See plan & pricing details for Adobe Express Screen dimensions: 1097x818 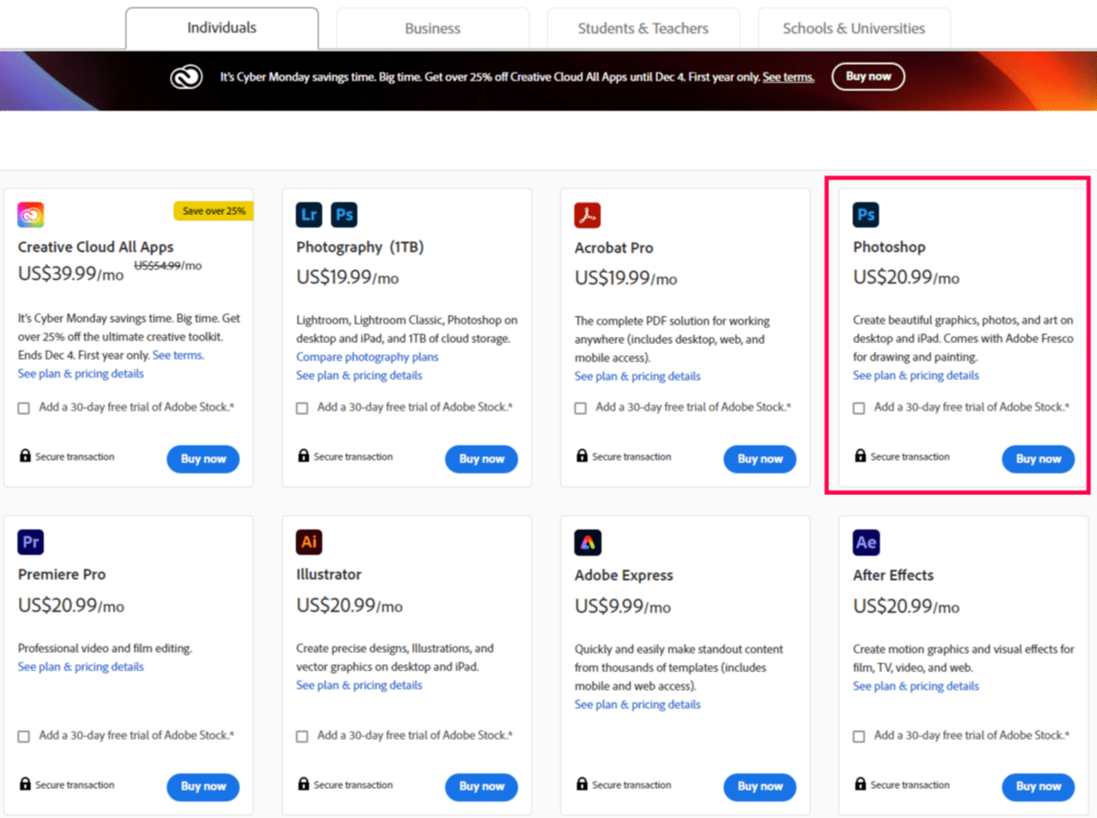tap(638, 705)
